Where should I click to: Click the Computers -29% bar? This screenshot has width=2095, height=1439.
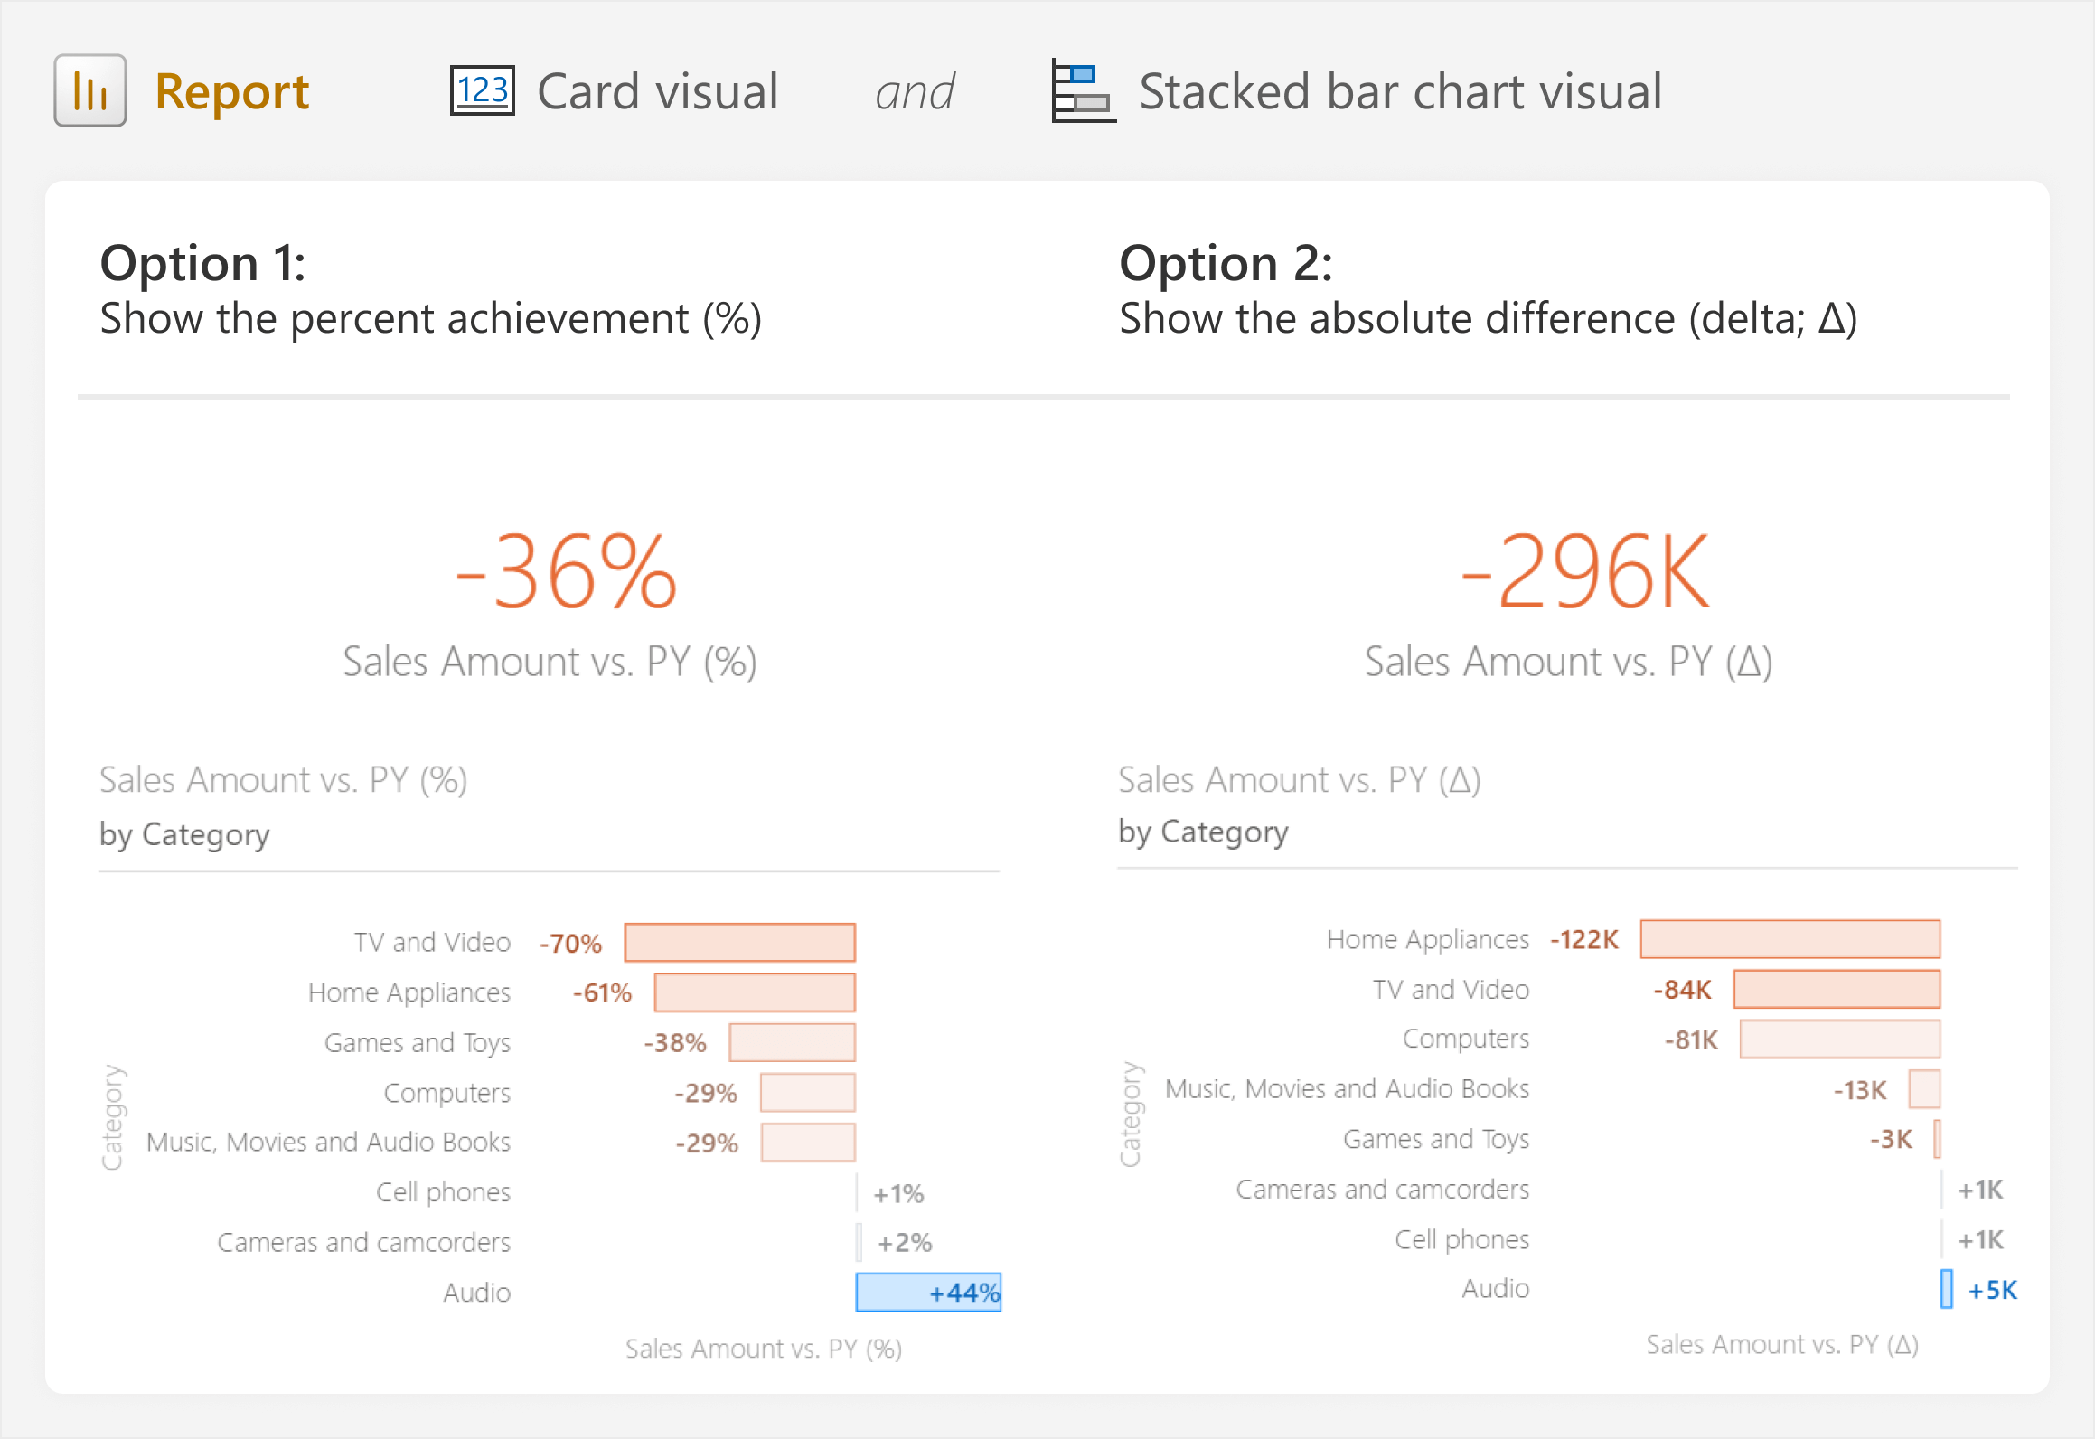pyautogui.click(x=808, y=1093)
